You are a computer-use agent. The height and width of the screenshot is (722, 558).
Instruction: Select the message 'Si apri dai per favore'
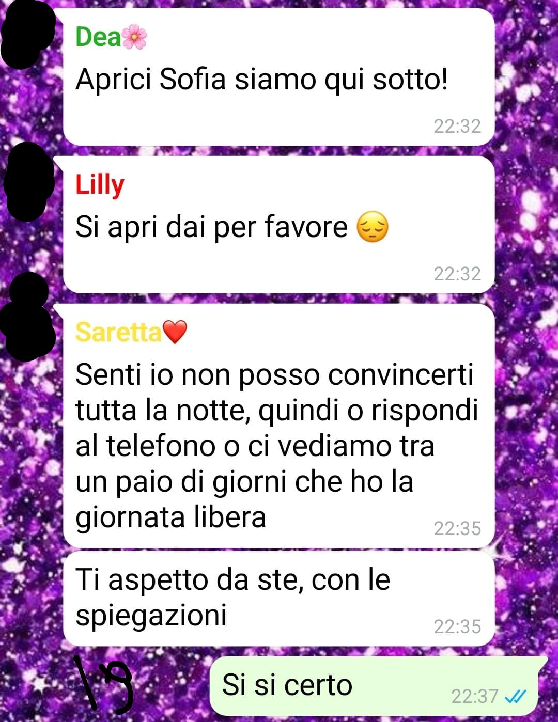coord(278,225)
